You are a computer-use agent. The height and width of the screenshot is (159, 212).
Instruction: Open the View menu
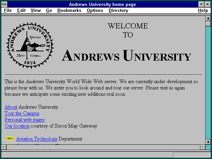36,10
